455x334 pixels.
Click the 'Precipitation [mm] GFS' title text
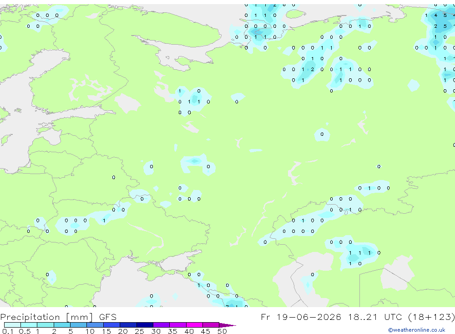pos(58,317)
